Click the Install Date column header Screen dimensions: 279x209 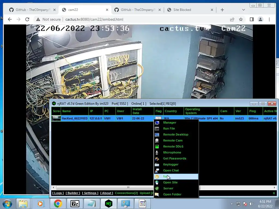[142, 111]
